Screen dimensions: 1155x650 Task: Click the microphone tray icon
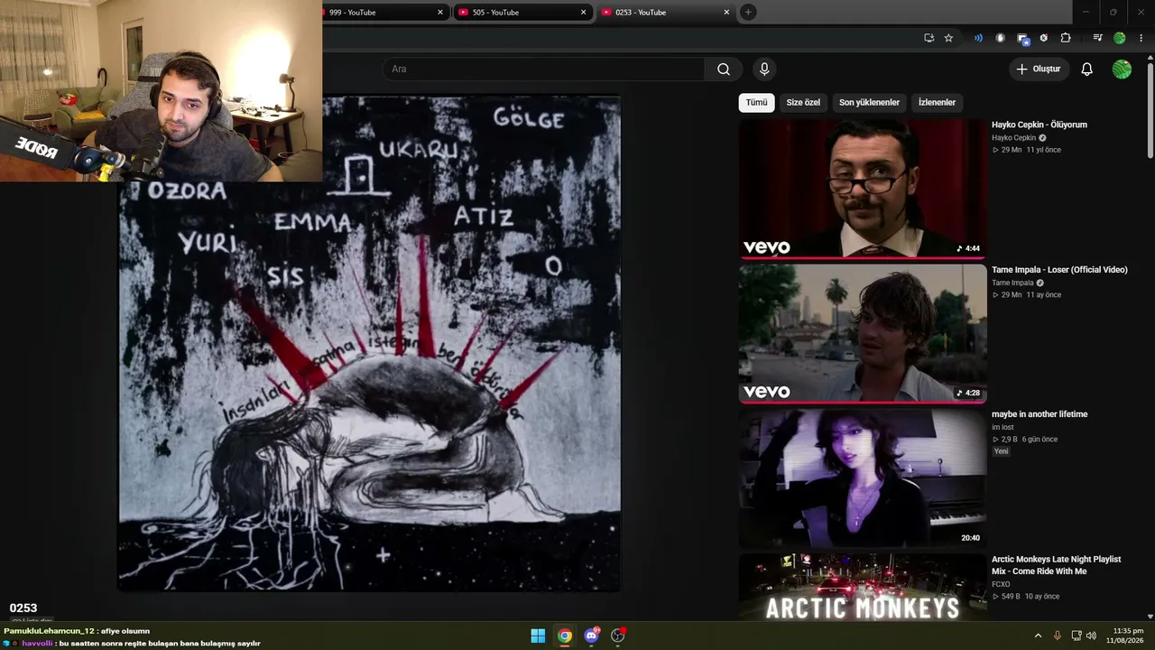click(1058, 636)
